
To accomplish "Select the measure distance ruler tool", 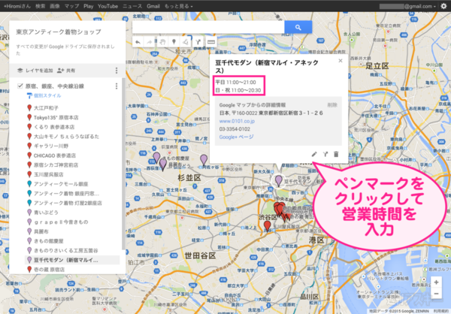I will 210,42.
